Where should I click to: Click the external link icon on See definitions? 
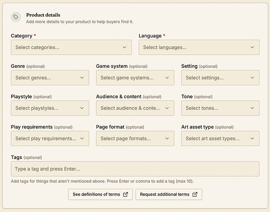125,194
